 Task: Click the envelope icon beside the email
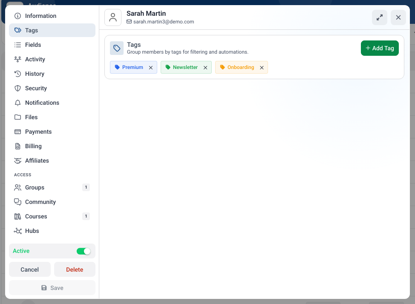[x=129, y=22]
